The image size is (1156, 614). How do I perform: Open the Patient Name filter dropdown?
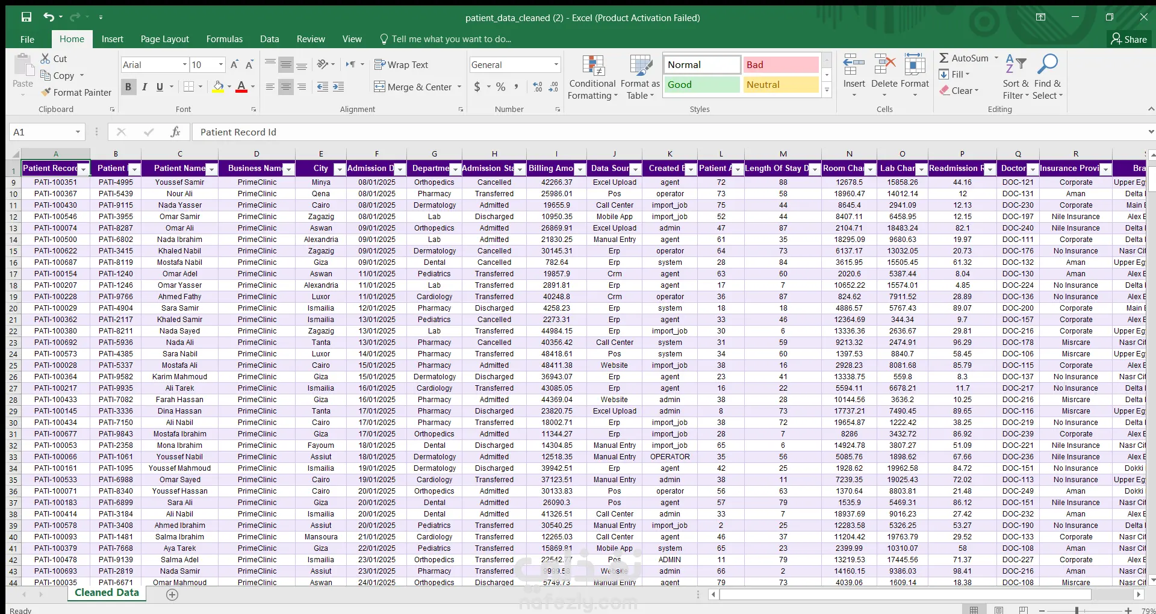(x=211, y=169)
